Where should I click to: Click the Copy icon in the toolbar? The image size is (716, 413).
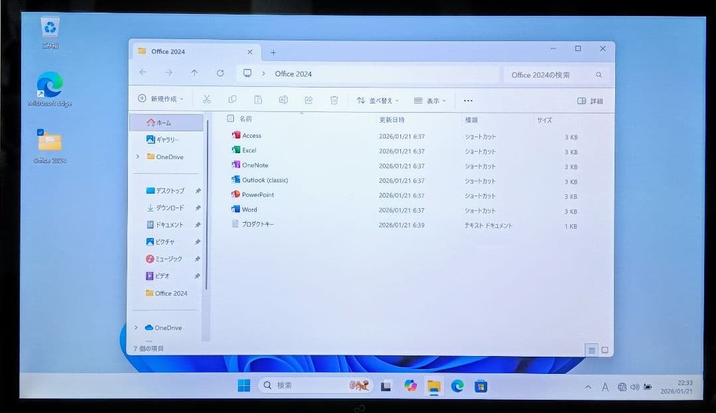[x=232, y=99]
